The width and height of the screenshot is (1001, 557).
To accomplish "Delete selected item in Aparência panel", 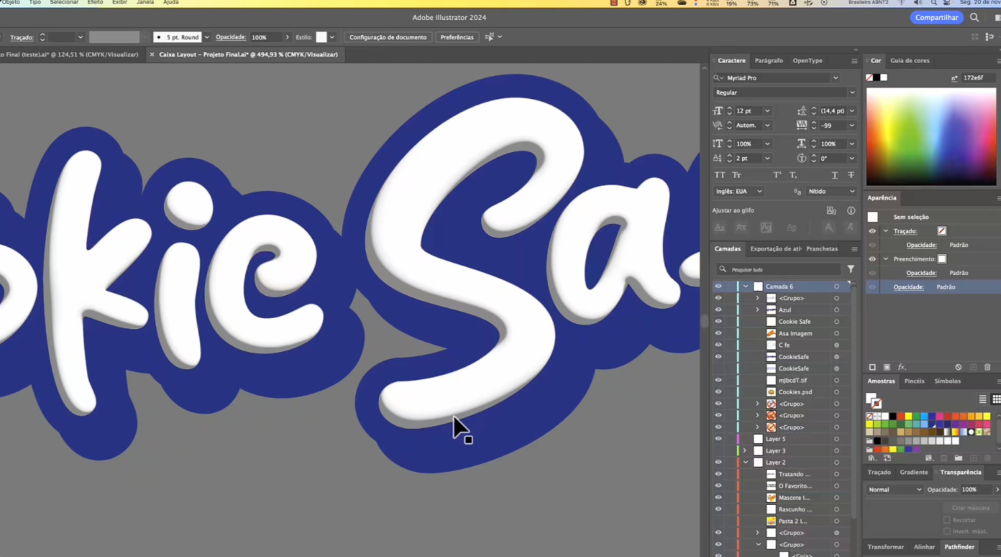I will (988, 367).
